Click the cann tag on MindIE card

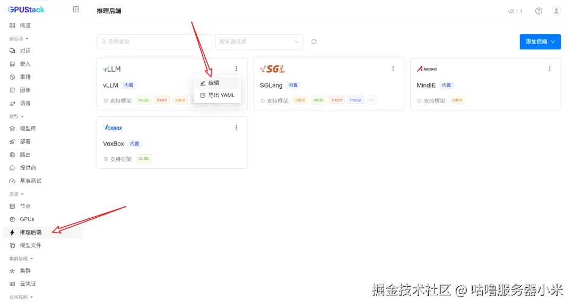(457, 100)
